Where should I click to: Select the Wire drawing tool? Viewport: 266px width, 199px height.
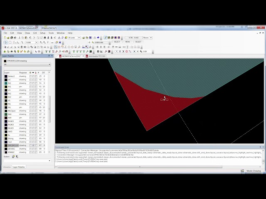point(22,42)
